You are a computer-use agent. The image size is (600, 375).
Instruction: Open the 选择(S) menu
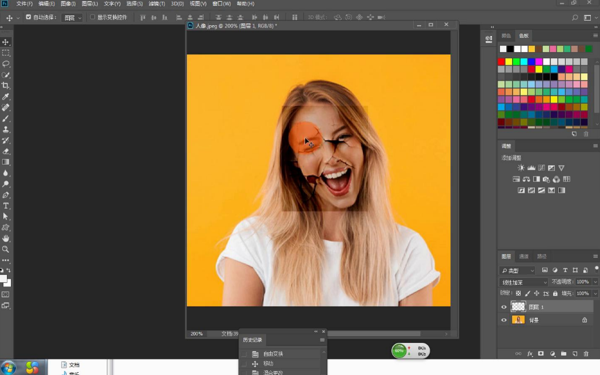[134, 4]
